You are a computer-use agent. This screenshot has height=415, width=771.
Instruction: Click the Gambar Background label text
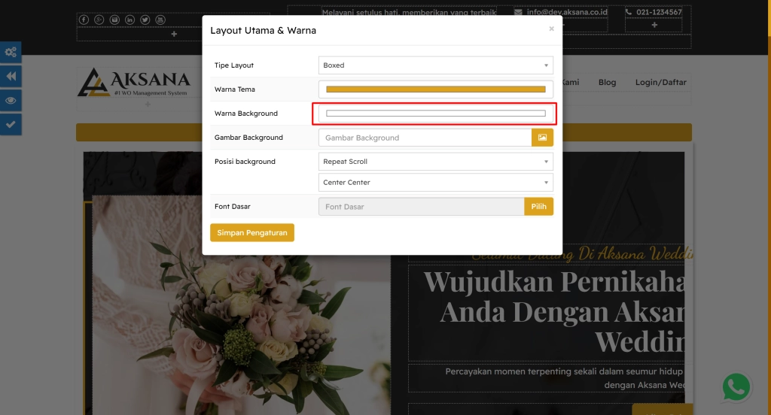pyautogui.click(x=248, y=138)
